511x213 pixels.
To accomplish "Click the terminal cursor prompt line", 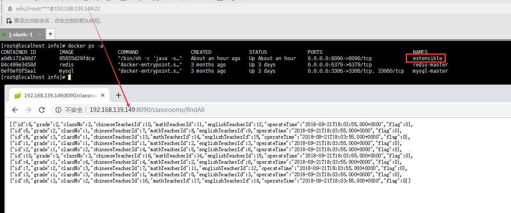I will click(x=36, y=77).
